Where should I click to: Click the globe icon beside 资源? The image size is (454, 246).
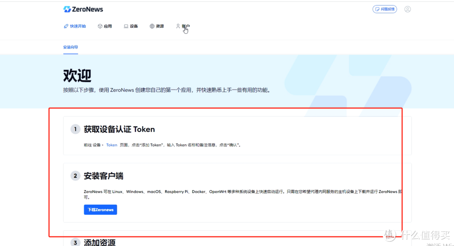click(152, 26)
